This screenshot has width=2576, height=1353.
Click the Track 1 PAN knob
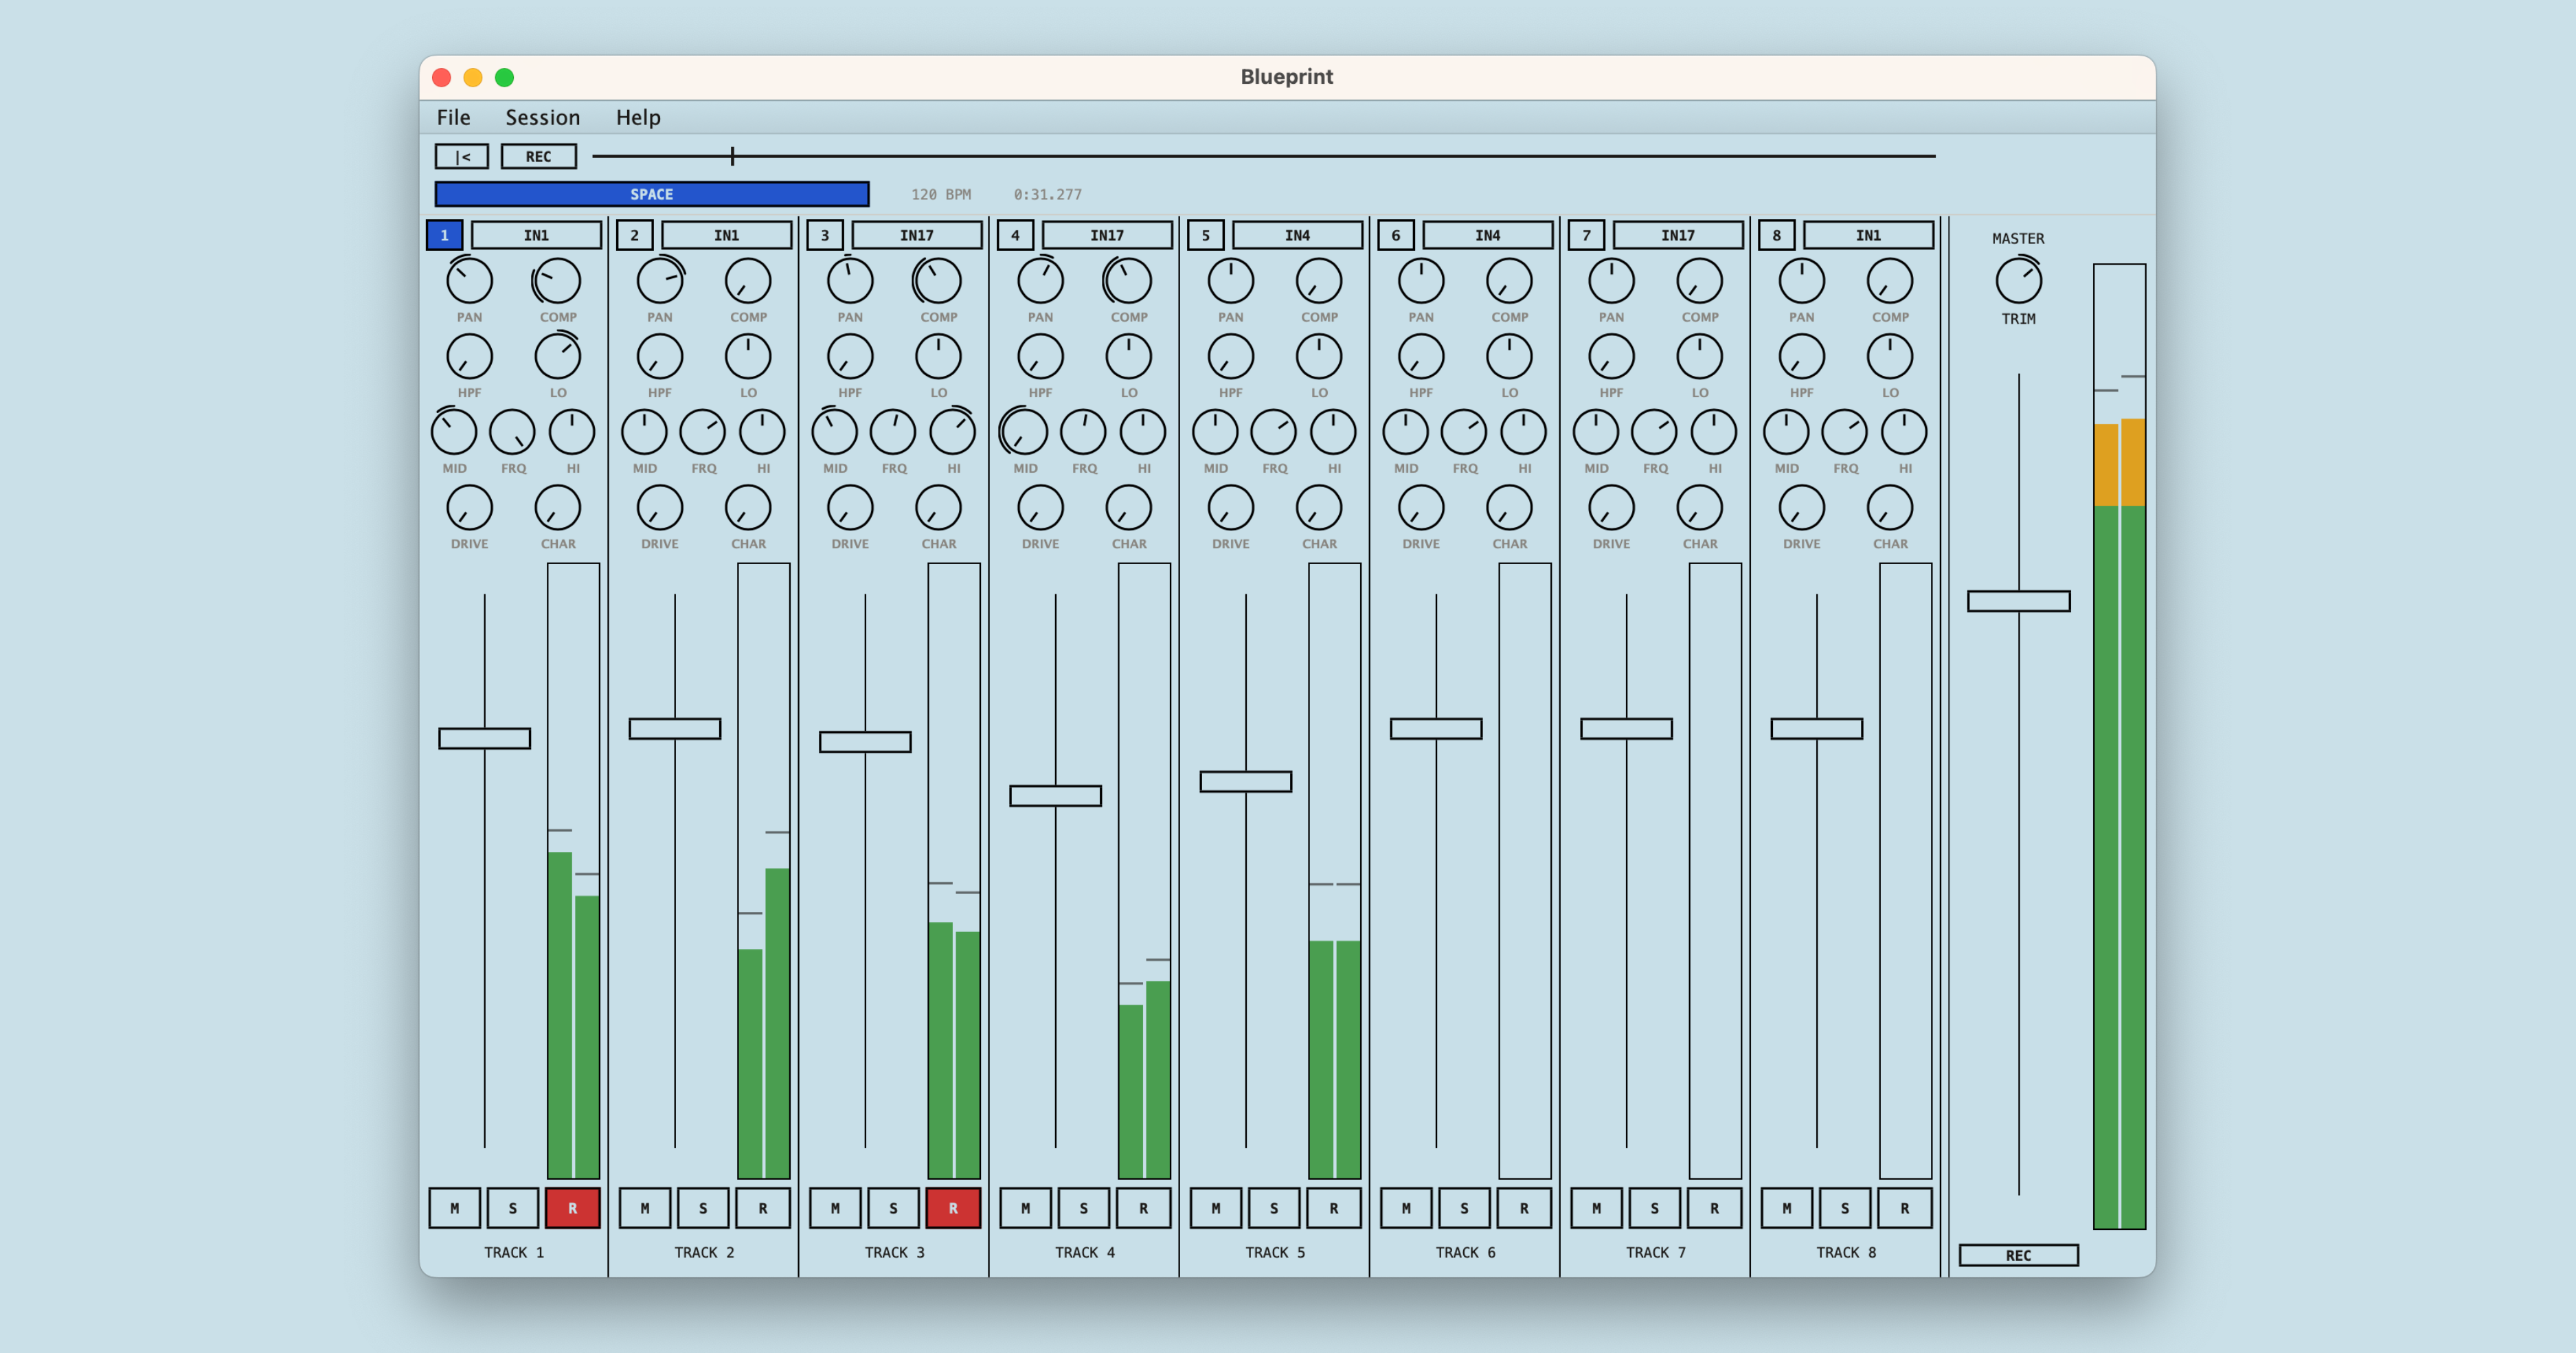pyautogui.click(x=469, y=281)
